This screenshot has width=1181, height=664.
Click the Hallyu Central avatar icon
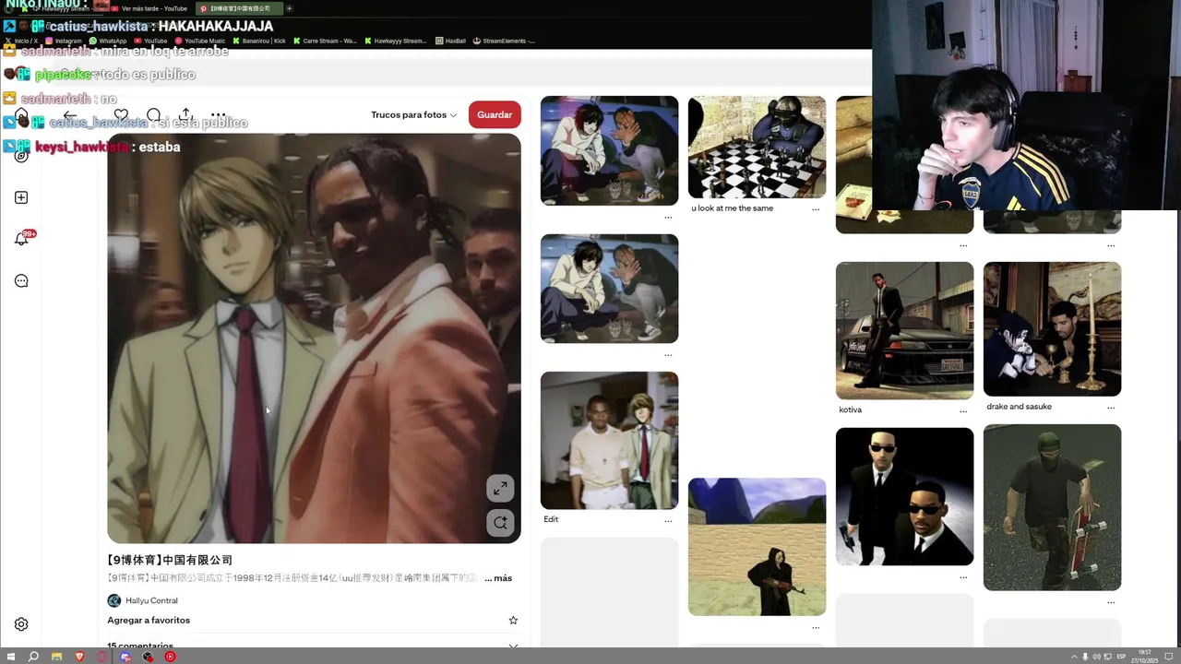click(114, 600)
